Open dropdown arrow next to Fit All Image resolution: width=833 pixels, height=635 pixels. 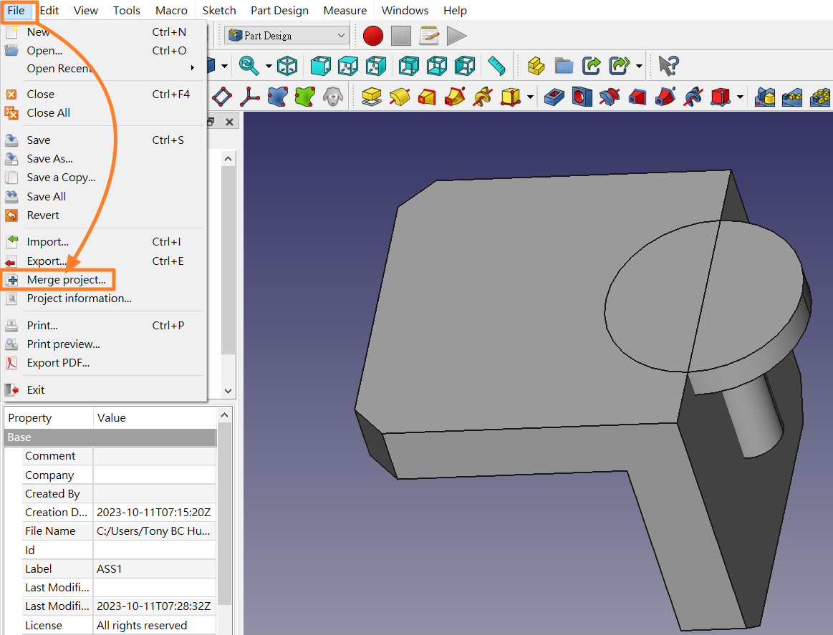pyautogui.click(x=269, y=67)
